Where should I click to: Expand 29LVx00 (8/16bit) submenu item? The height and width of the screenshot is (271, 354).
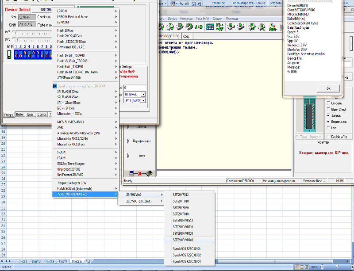pyautogui.click(x=141, y=201)
